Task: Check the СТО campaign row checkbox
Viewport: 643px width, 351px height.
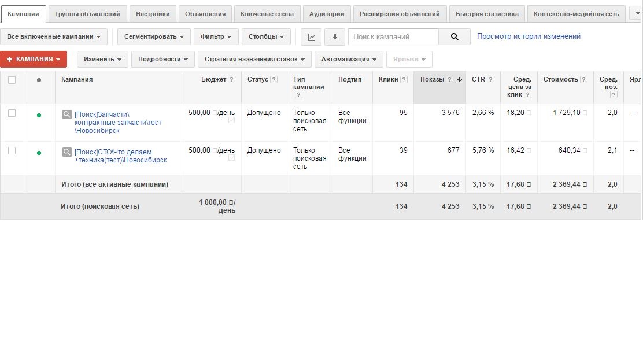Action: (x=12, y=151)
